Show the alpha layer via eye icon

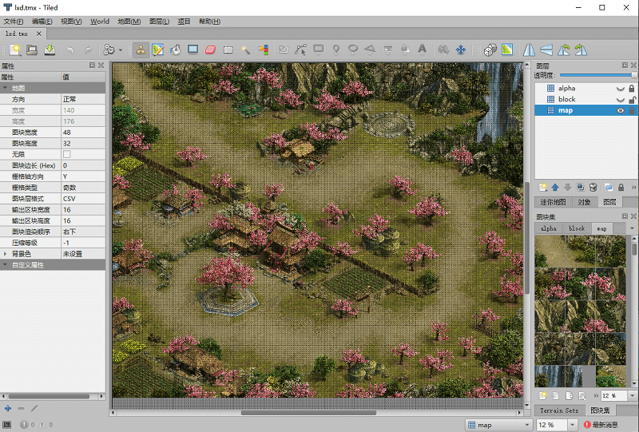point(621,89)
